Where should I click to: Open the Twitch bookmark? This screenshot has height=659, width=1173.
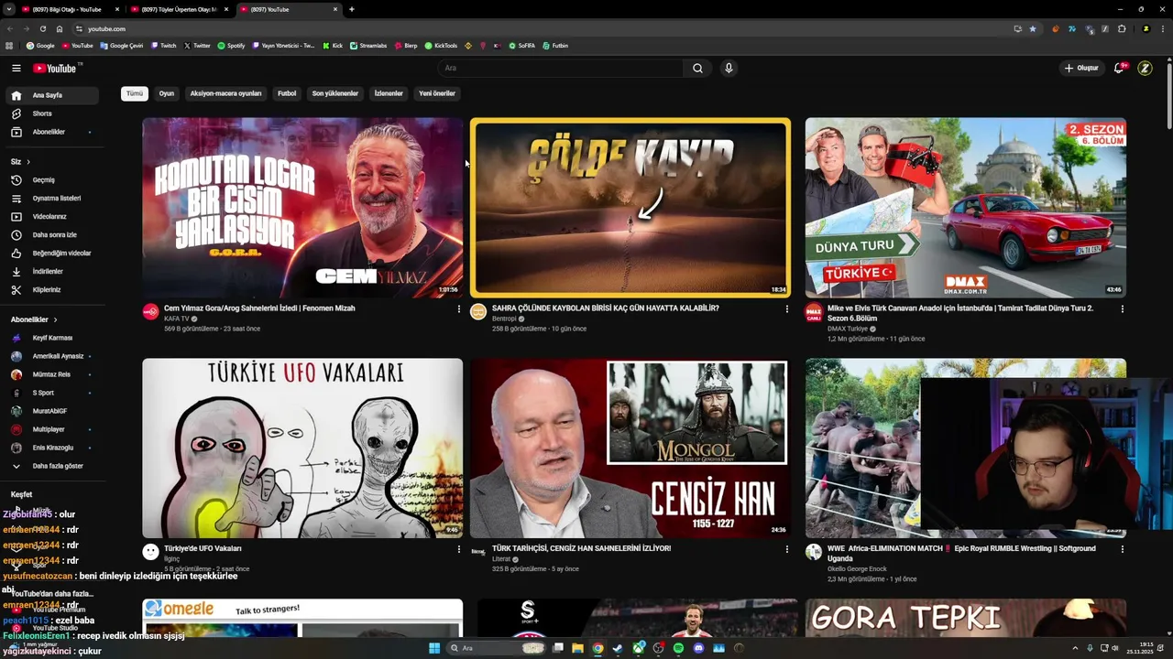point(163,45)
